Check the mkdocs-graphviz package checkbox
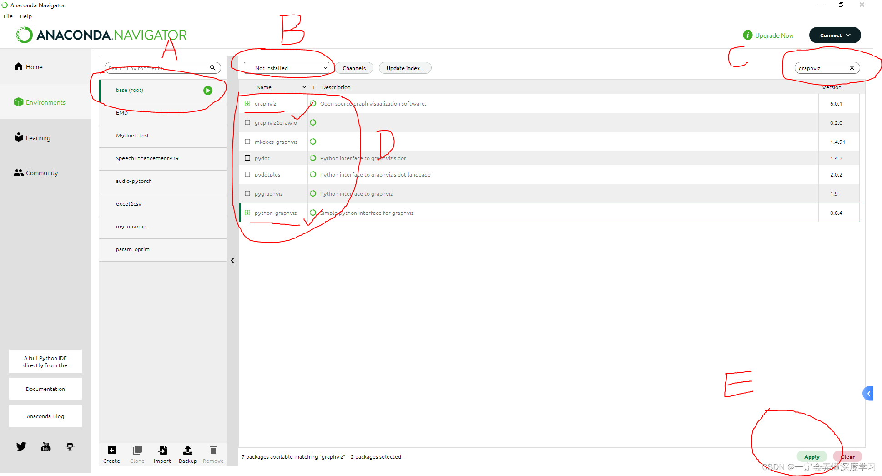 pos(247,142)
